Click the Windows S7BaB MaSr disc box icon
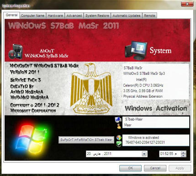196x176 pixels. pos(16,52)
